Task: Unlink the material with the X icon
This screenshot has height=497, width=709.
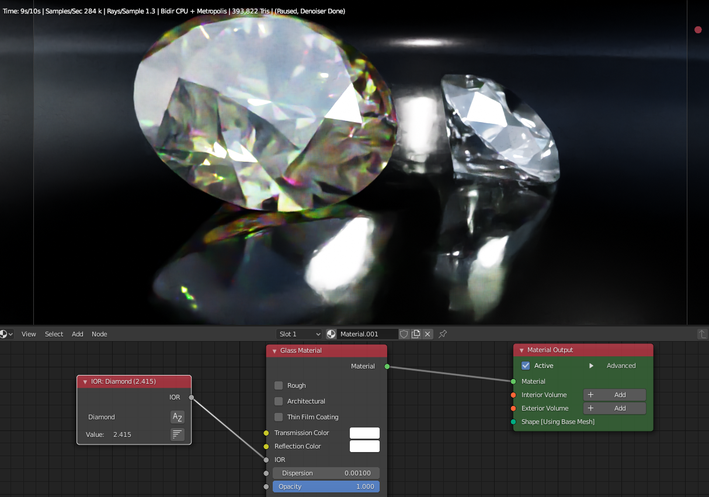Action: click(428, 334)
